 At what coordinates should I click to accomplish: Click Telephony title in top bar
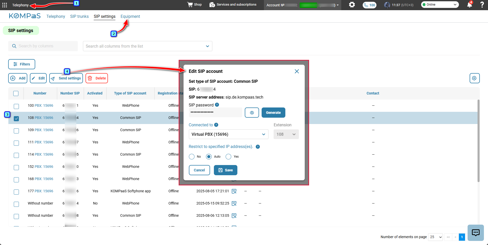click(x=20, y=5)
